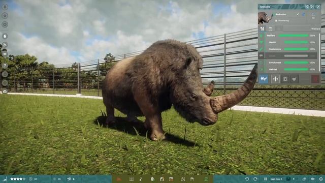Screen dimensions: 325x183
Task: Click the animal silhouette sidebar icon
Action: (x=5, y=45)
